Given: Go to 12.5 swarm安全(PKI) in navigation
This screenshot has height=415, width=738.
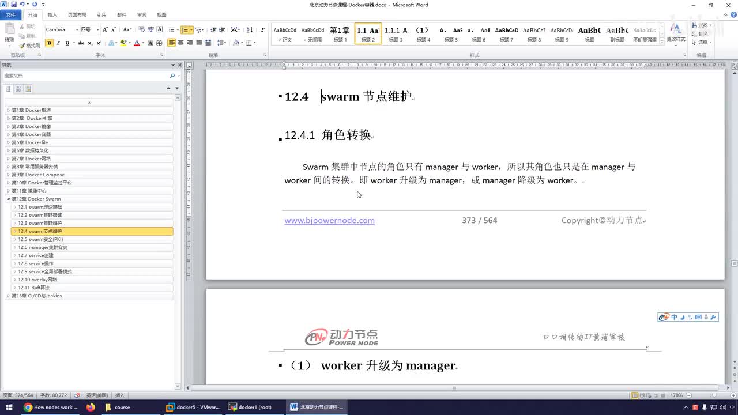Looking at the screenshot, I should pos(92,239).
